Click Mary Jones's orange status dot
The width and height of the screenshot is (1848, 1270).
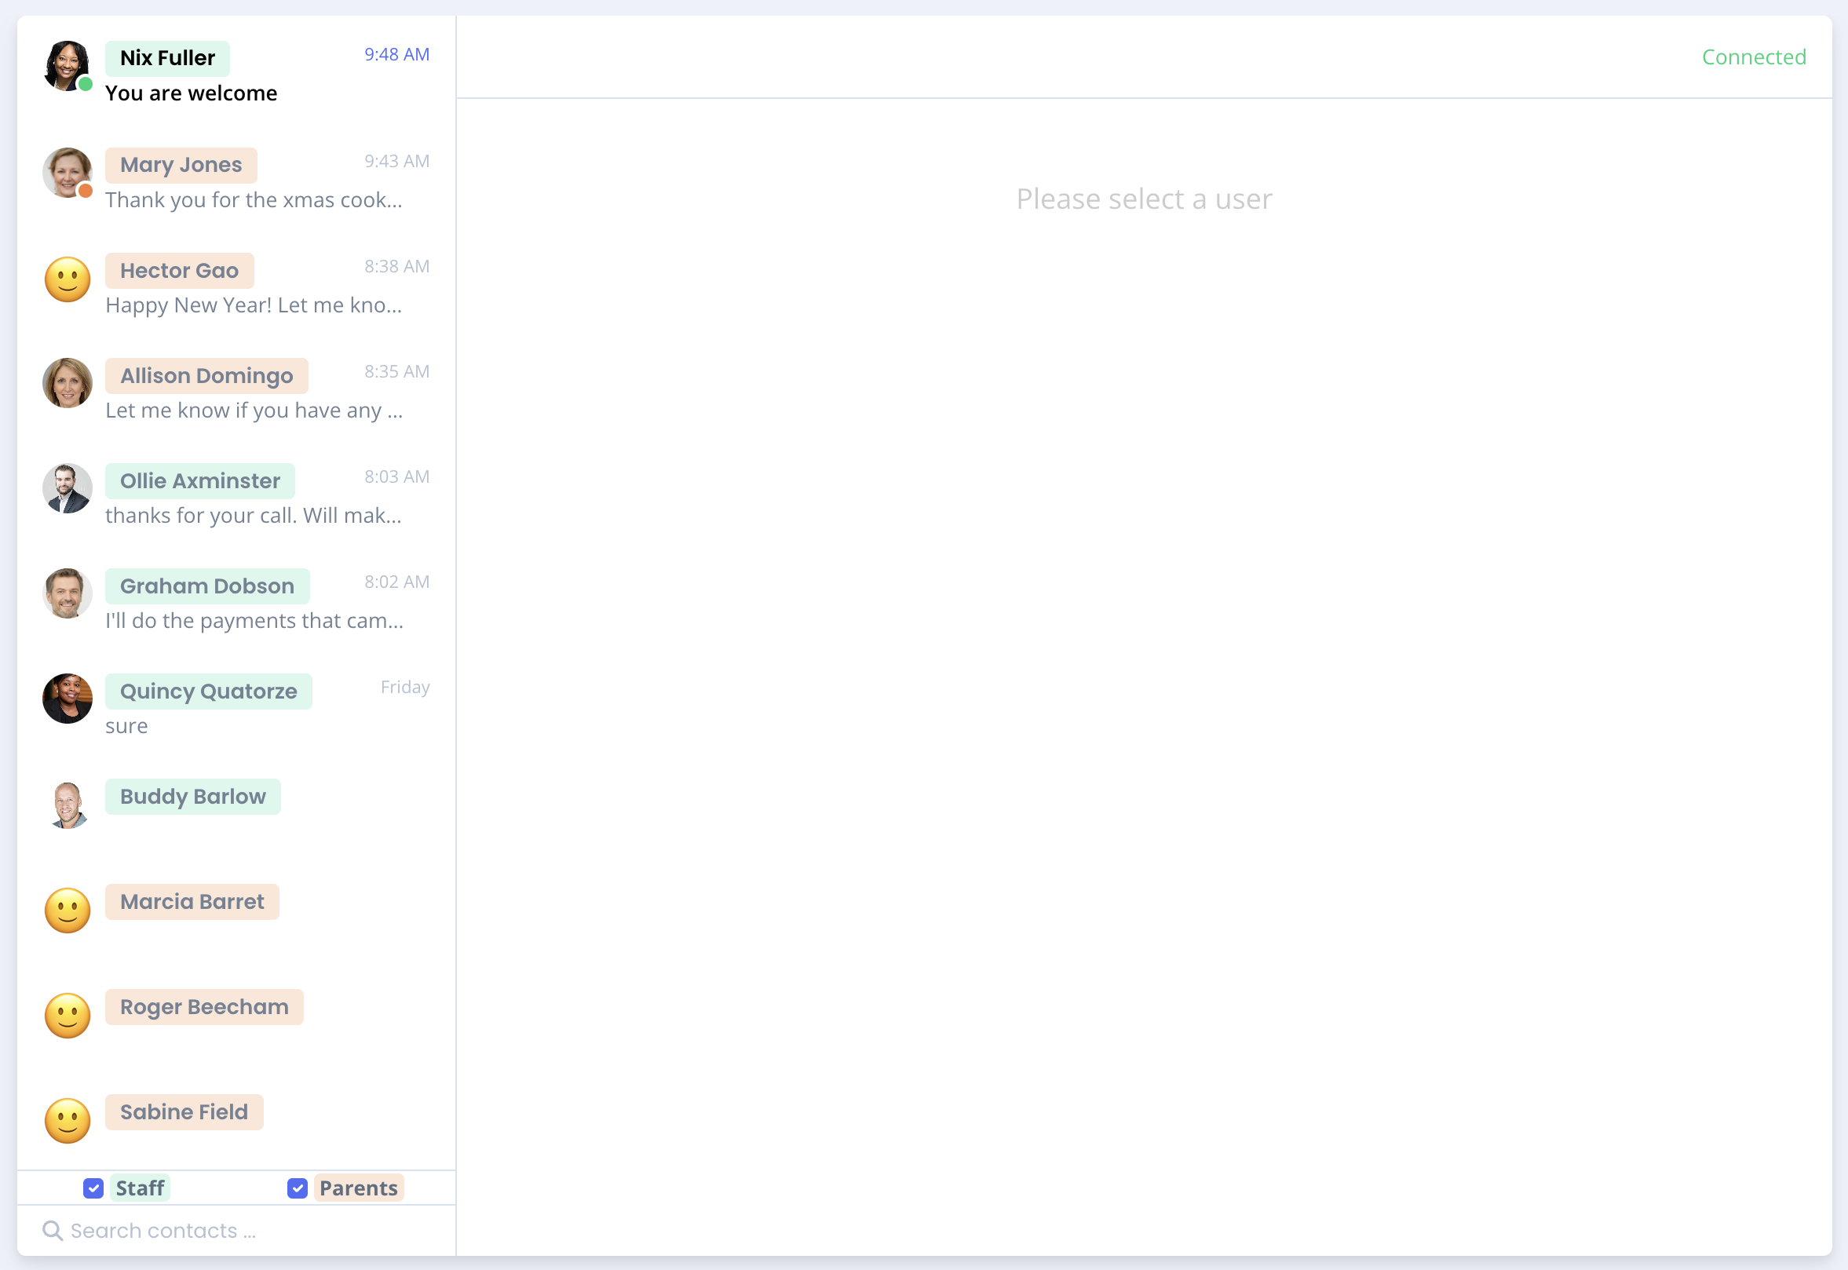[x=85, y=191]
